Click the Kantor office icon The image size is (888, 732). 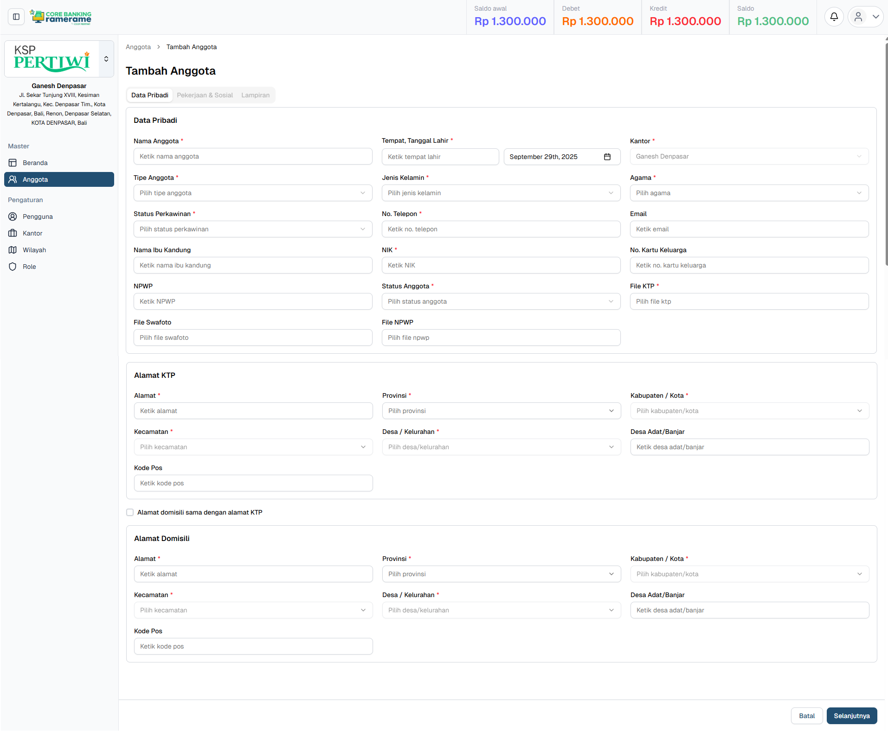coord(13,233)
